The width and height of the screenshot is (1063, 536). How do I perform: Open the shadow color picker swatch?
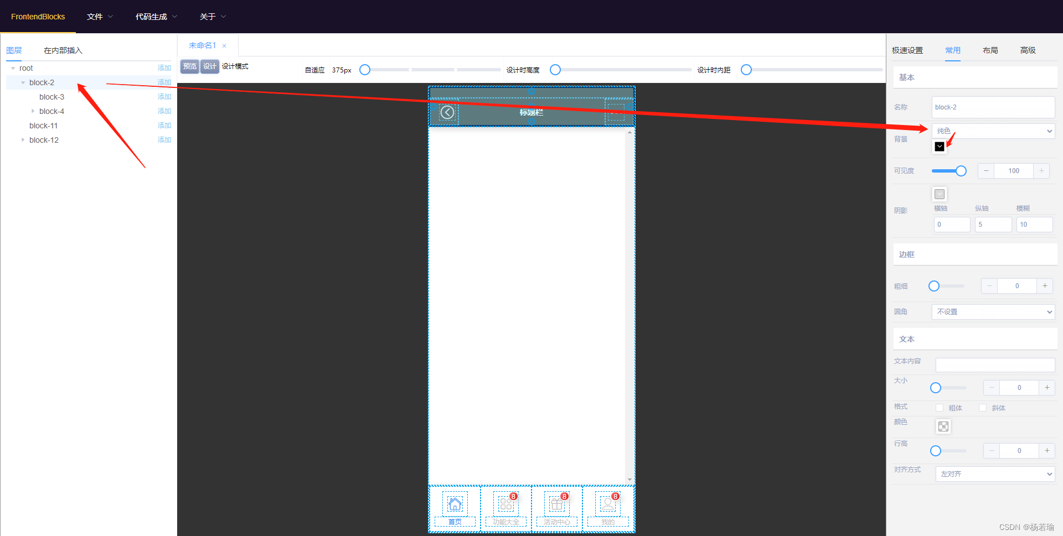[940, 194]
